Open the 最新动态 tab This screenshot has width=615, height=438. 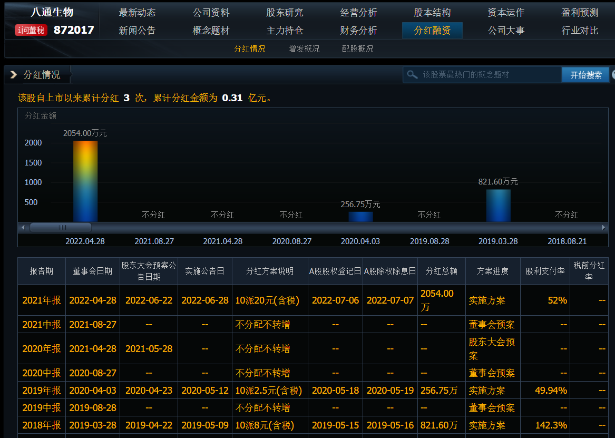click(137, 13)
